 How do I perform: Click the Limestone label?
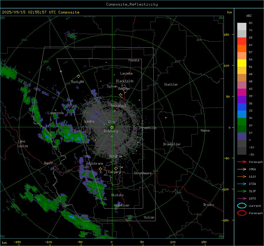coord(55,113)
